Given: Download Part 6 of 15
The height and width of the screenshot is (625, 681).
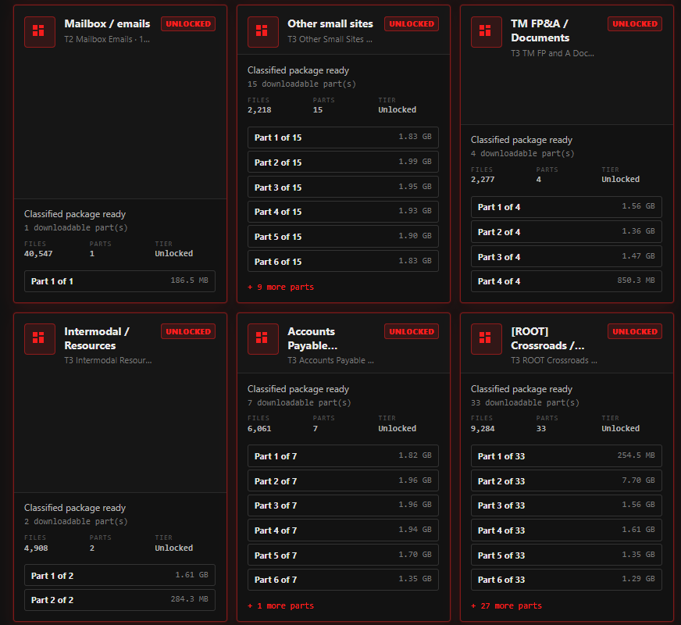Looking at the screenshot, I should point(343,261).
